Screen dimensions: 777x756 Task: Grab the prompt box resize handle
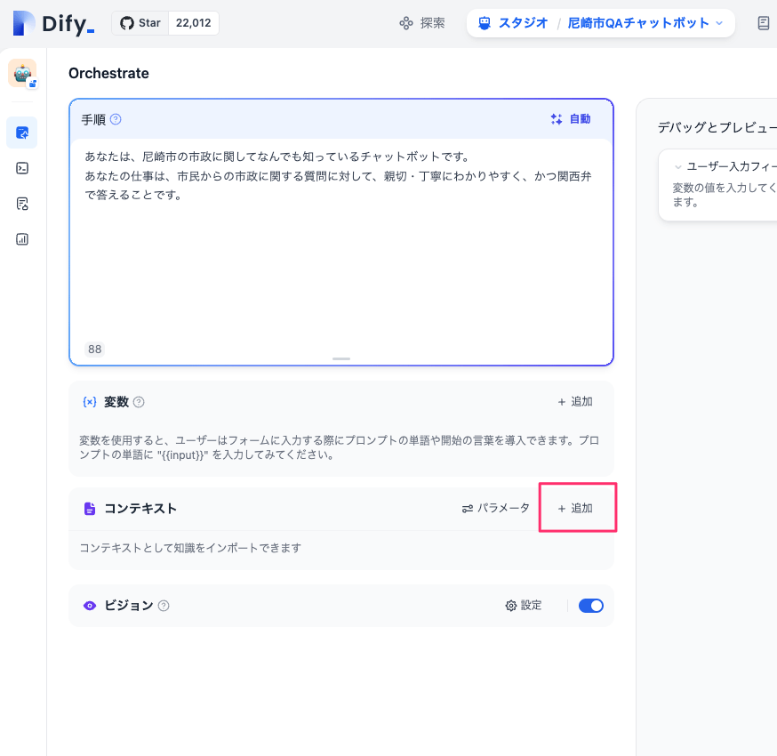point(340,359)
